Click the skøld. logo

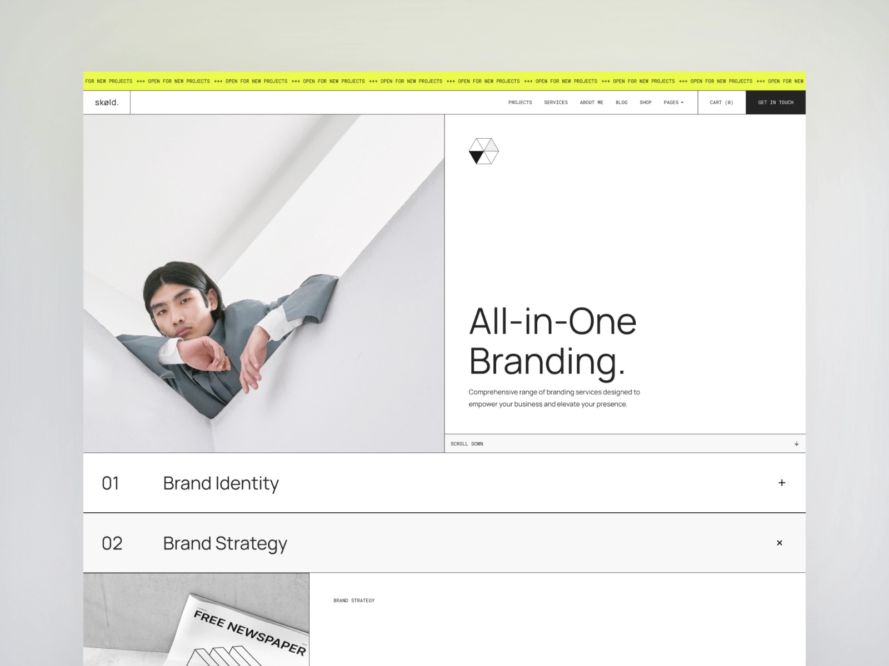pos(107,103)
